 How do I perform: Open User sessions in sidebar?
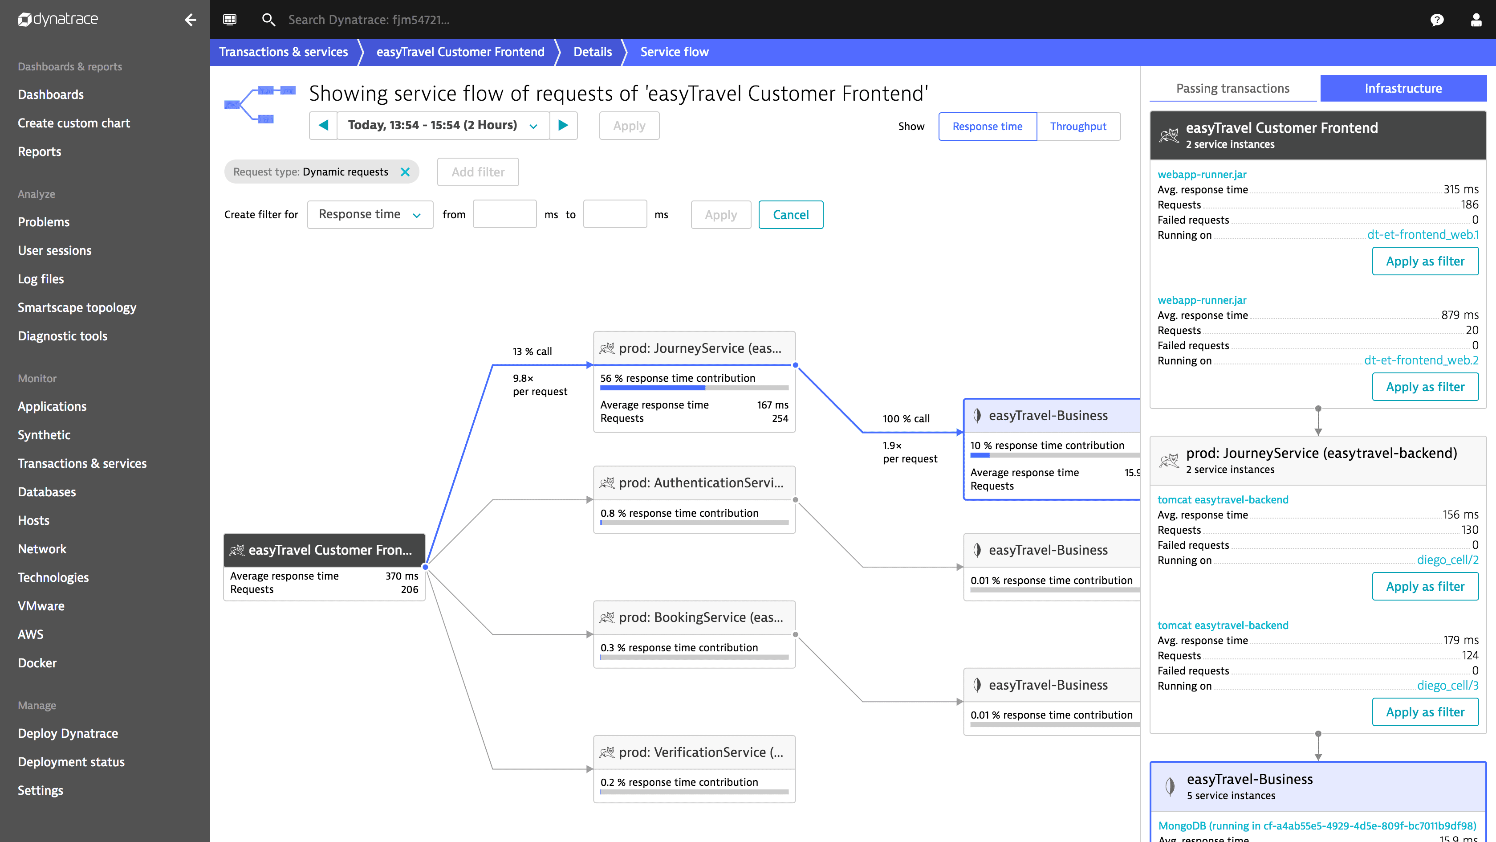(55, 250)
